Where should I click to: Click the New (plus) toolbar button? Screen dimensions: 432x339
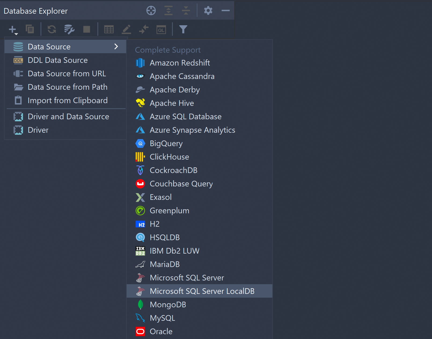(13, 29)
